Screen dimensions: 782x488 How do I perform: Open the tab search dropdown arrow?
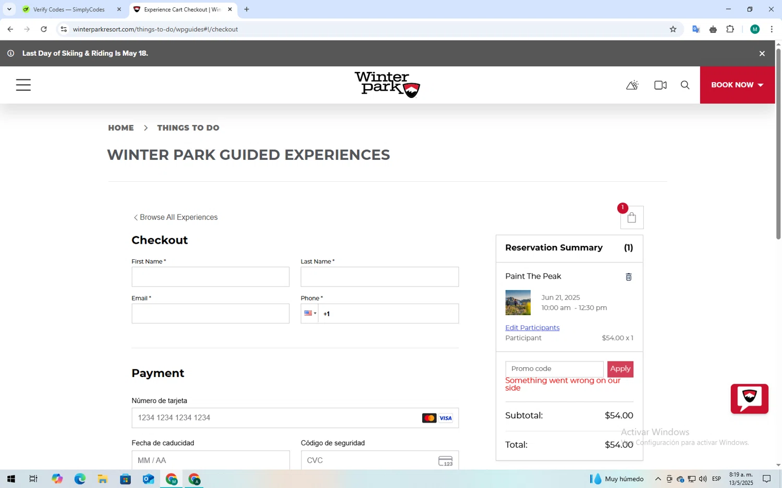[9, 9]
